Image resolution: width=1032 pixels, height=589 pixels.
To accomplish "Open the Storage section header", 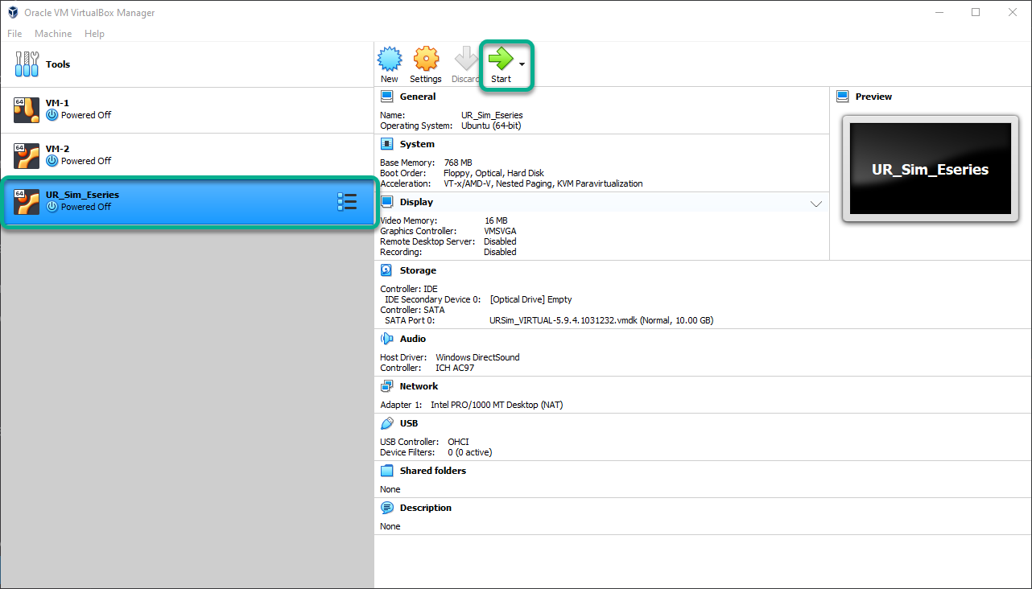I will coord(417,270).
